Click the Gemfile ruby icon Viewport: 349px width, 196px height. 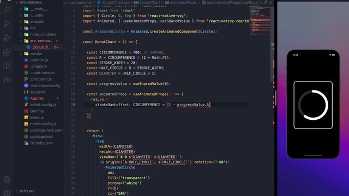[26, 111]
